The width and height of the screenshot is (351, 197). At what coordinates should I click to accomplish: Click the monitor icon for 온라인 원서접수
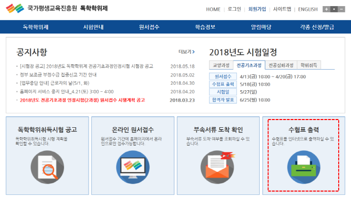133,167
